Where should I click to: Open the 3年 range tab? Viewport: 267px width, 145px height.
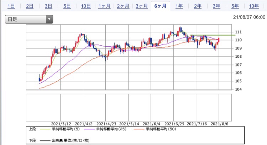tap(216, 6)
